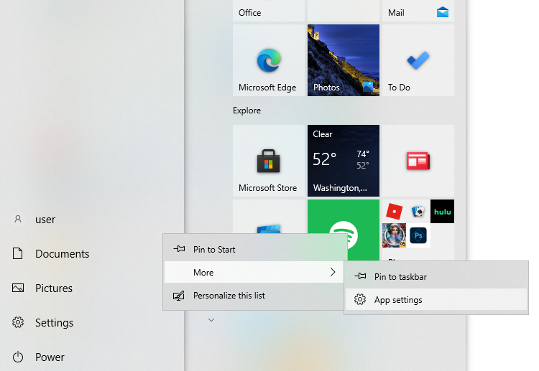Expand the list with down chevron

click(x=211, y=320)
